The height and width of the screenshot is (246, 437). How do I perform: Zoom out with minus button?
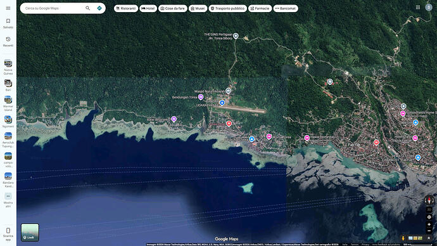click(429, 231)
